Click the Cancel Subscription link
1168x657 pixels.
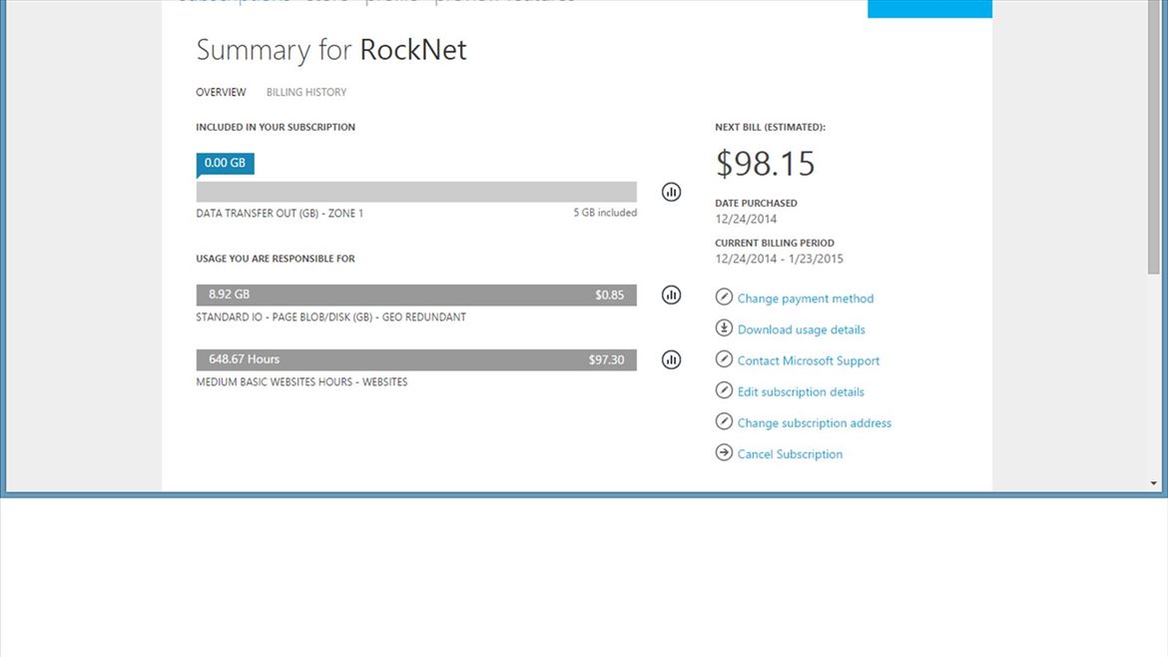[790, 454]
